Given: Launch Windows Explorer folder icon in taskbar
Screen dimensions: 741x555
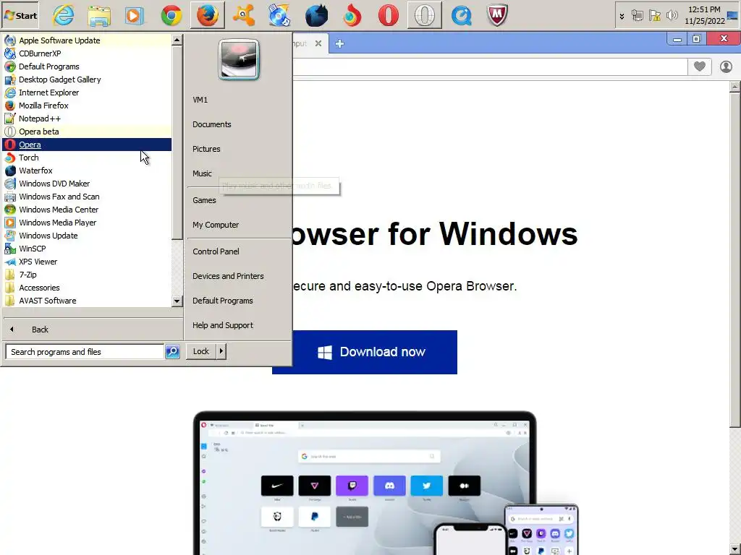Looking at the screenshot, I should 99,15.
